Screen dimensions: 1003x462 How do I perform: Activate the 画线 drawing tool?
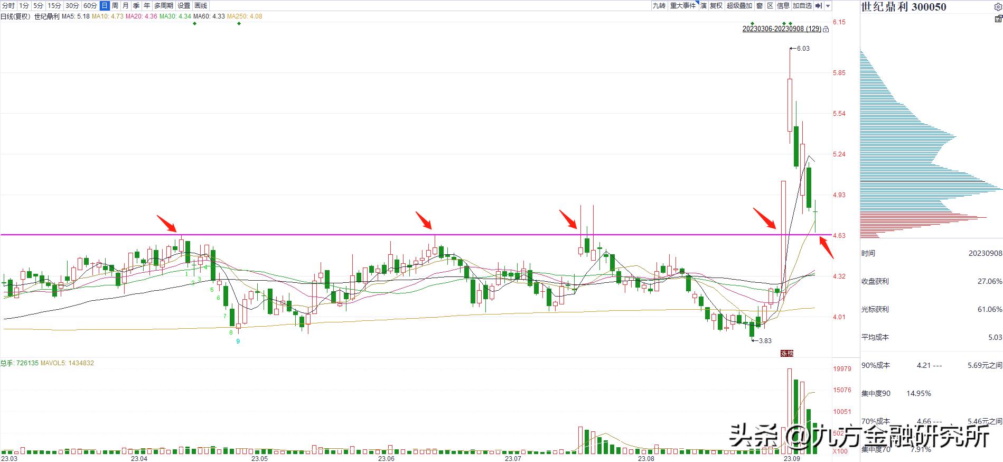(201, 6)
